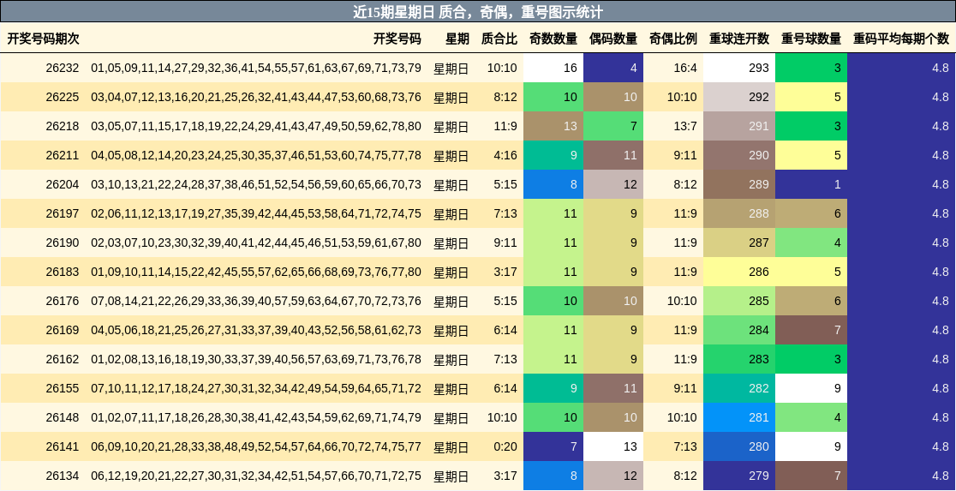Select issue number 26197
Viewport: 956px width, 491px height.
click(63, 213)
